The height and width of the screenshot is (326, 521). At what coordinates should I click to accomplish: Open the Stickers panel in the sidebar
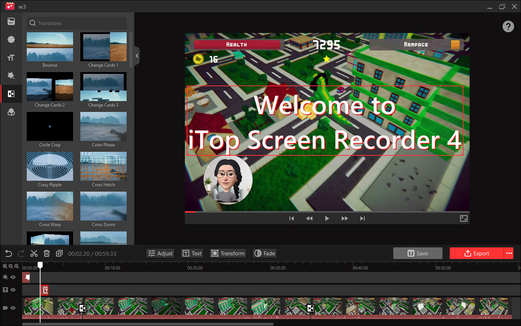(11, 39)
